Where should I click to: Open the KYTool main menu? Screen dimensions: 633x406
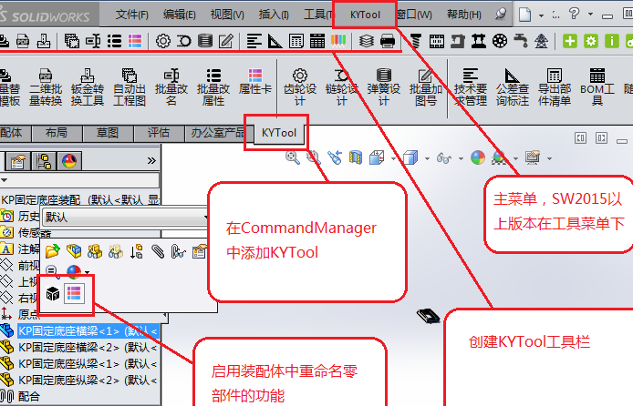coord(365,15)
